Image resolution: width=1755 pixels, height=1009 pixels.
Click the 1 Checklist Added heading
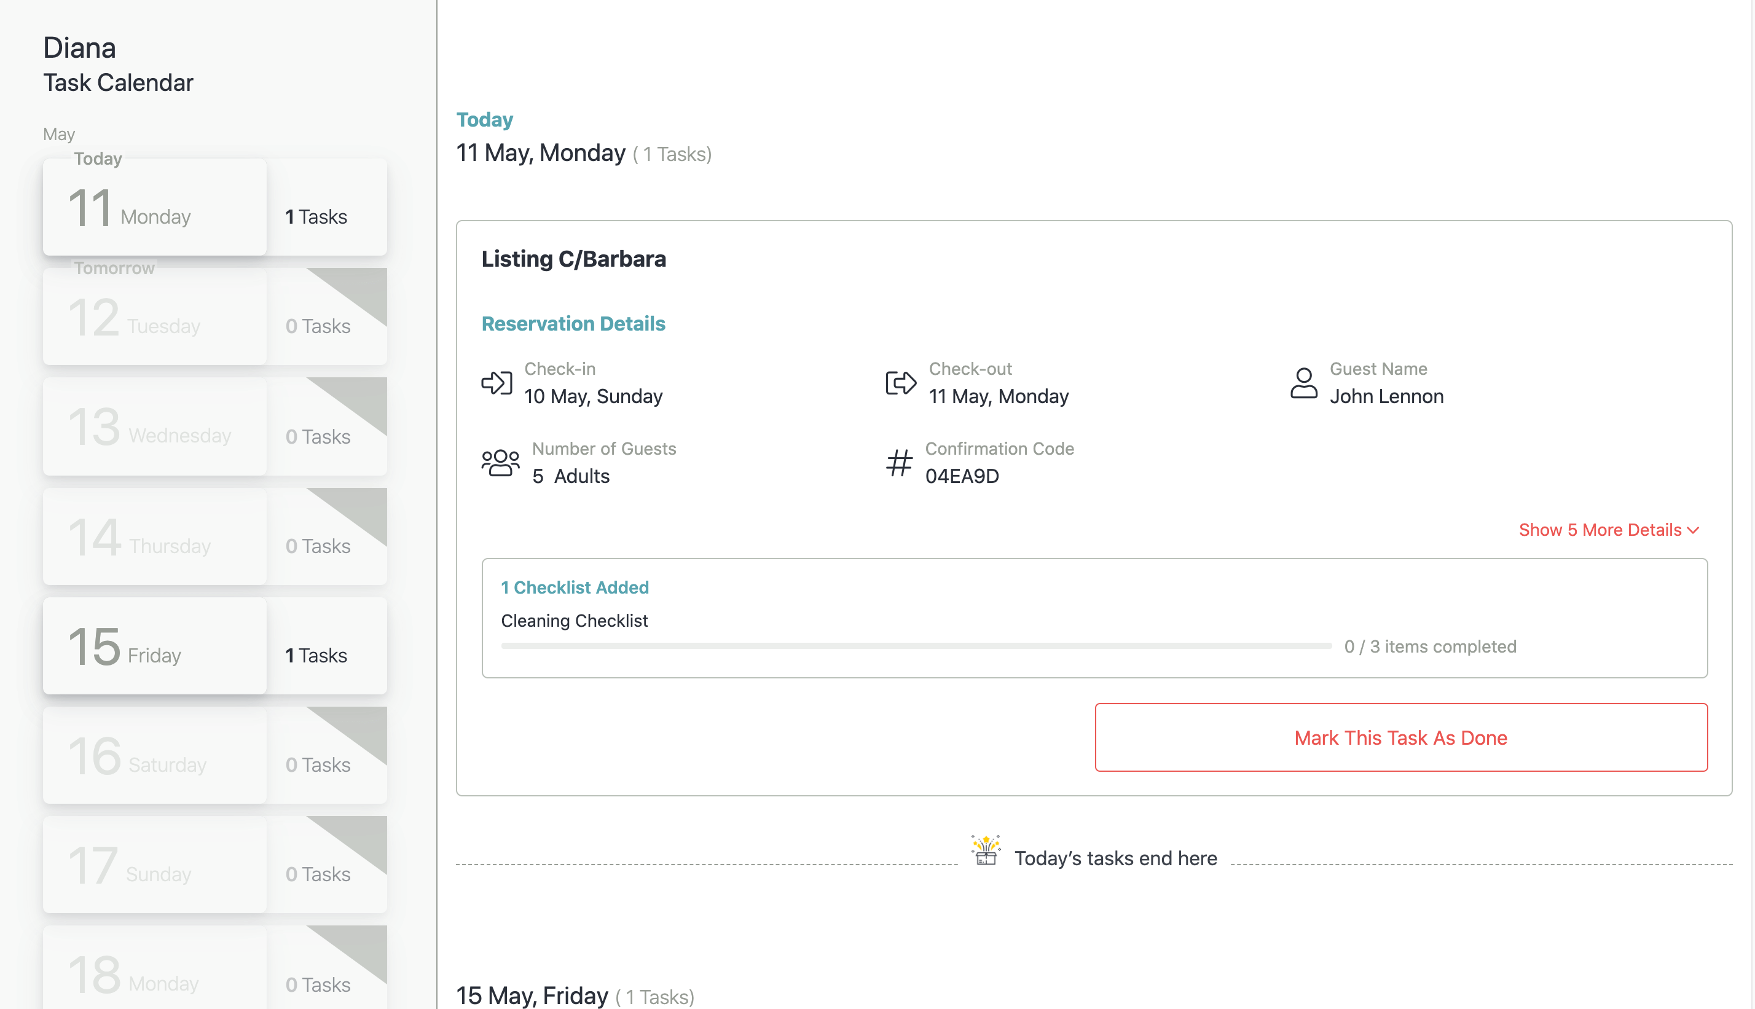(575, 587)
